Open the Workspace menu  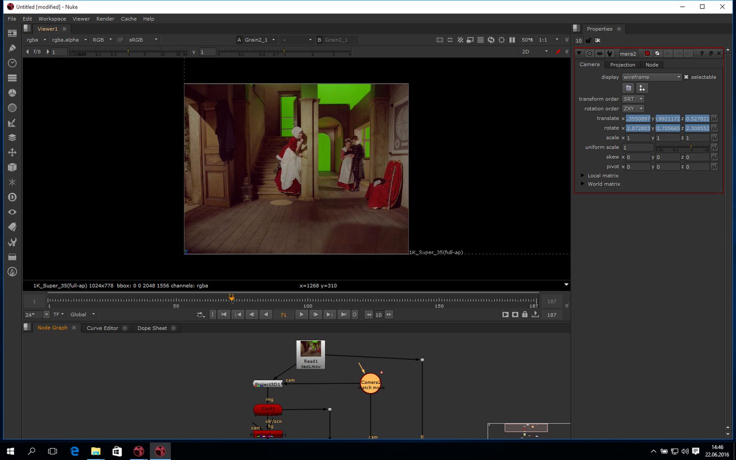[x=52, y=19]
